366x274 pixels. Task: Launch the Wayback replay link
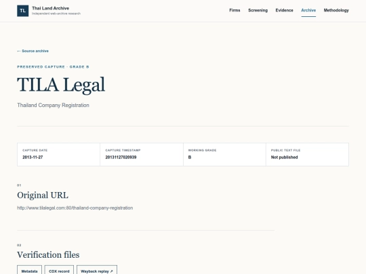[x=97, y=270]
